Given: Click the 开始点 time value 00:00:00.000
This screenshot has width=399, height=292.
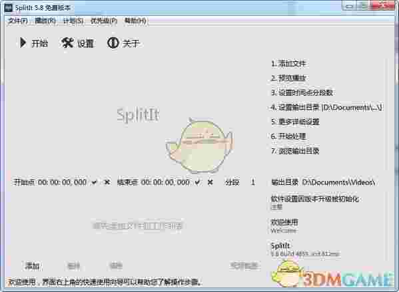Looking at the screenshot, I should pyautogui.click(x=63, y=182).
